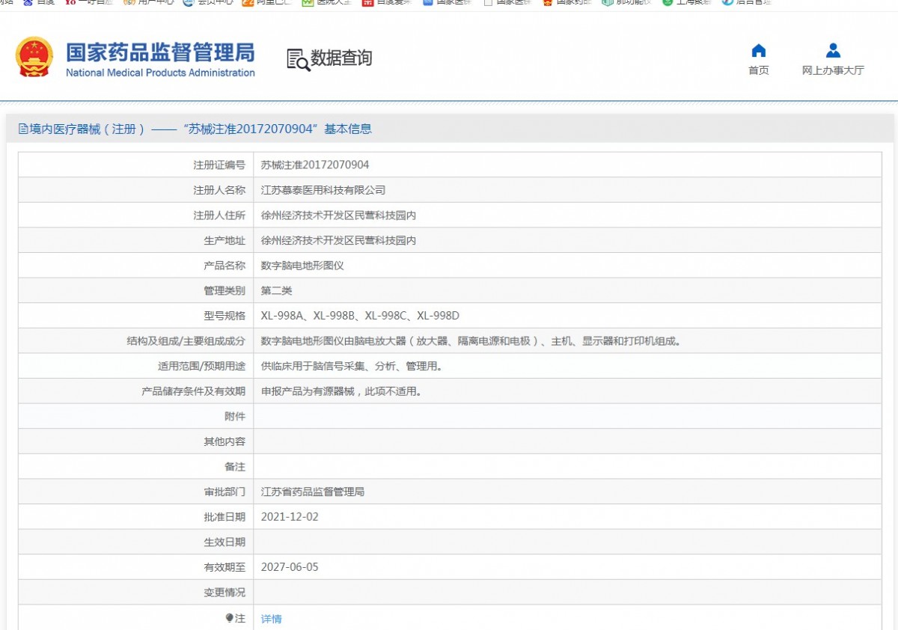Go to 首页 text link

click(758, 70)
